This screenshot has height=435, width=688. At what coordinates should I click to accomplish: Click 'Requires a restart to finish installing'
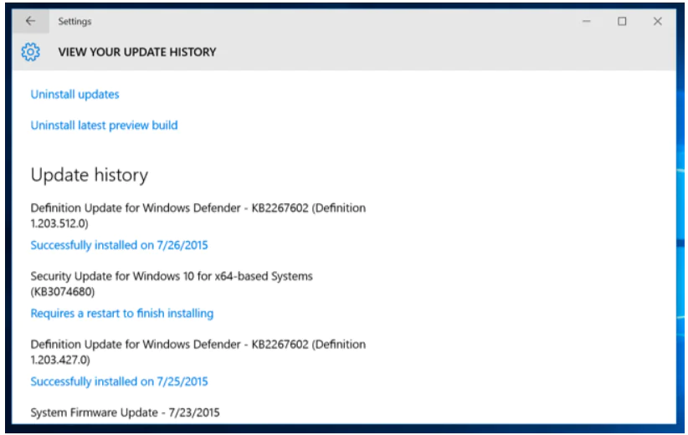[x=121, y=313]
